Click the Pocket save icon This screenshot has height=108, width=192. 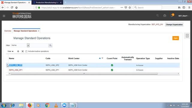tap(126, 7)
